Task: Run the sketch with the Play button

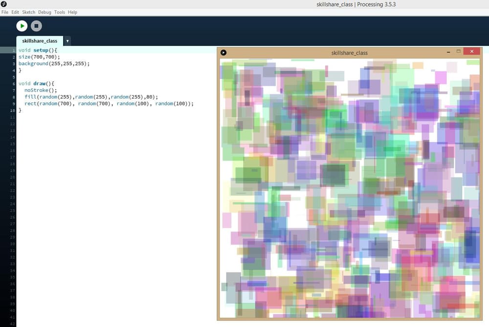Action: click(x=22, y=26)
